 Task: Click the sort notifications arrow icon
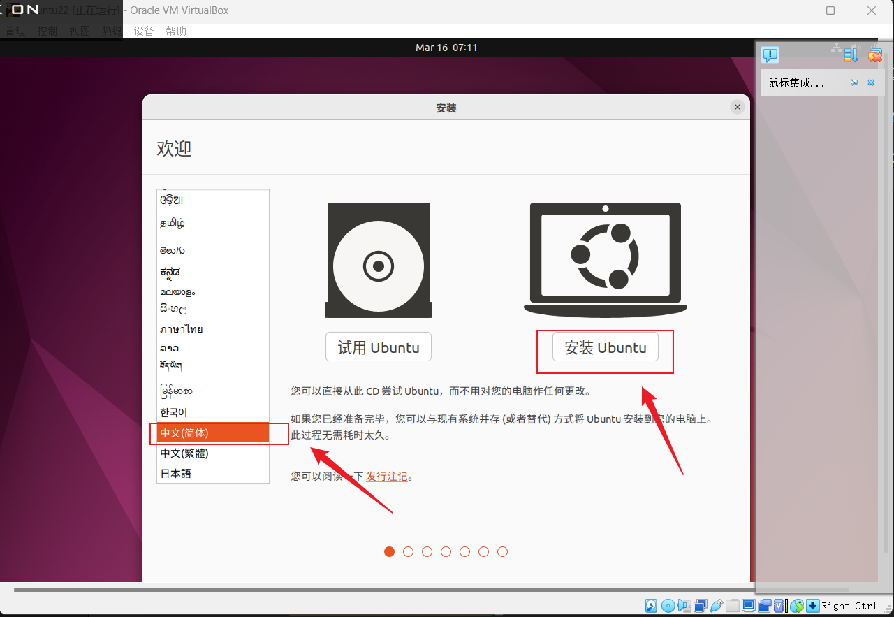pos(851,55)
